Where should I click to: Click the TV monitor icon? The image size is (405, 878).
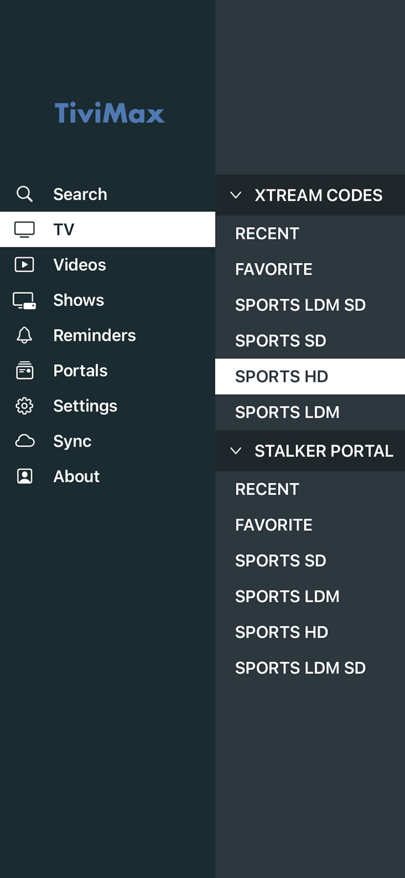click(x=24, y=229)
